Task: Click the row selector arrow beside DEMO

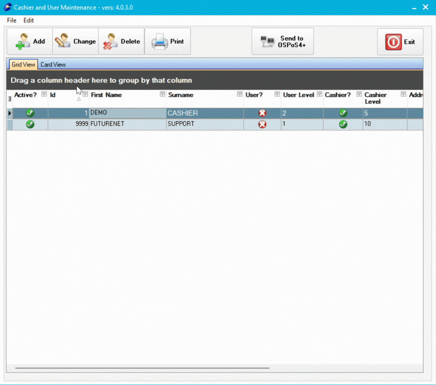Action: click(9, 113)
